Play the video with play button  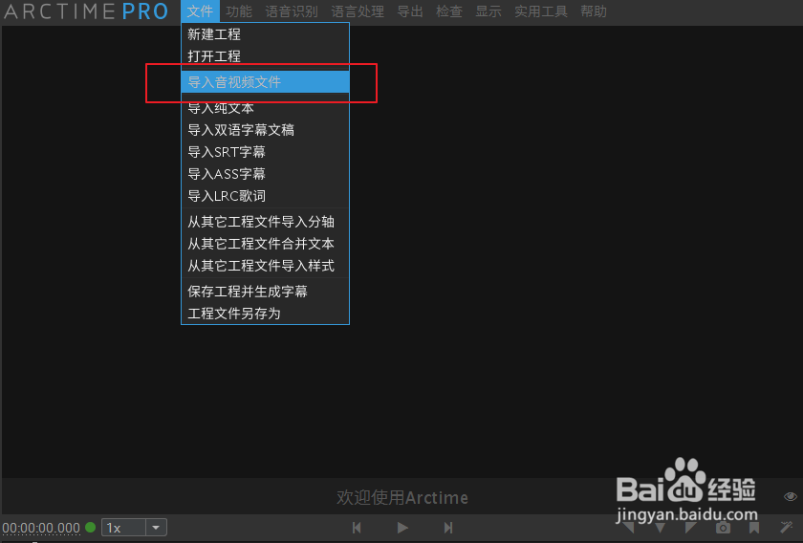402,528
